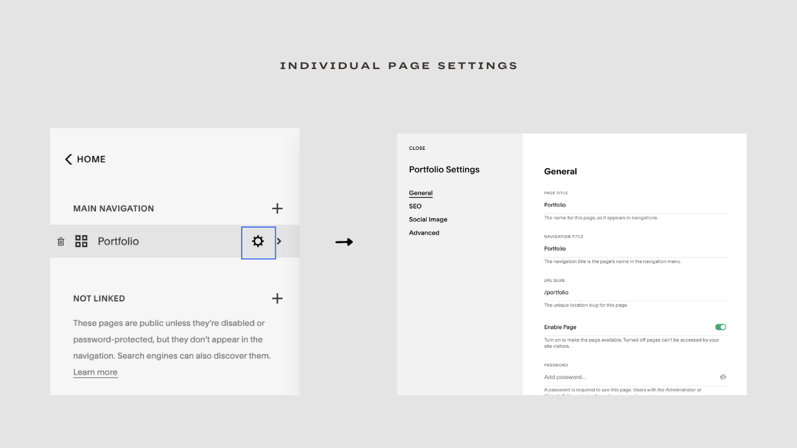
Task: Navigate back using the Home chevron
Action: pyautogui.click(x=68, y=159)
